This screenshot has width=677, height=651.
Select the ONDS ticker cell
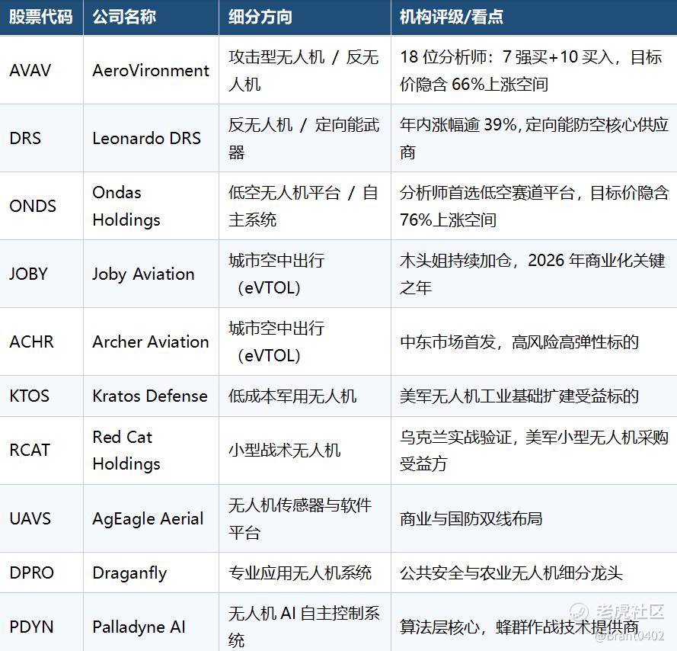point(41,206)
